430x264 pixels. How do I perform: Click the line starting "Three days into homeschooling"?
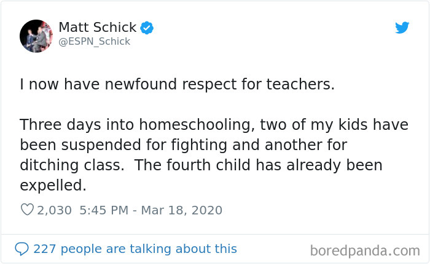(x=214, y=125)
